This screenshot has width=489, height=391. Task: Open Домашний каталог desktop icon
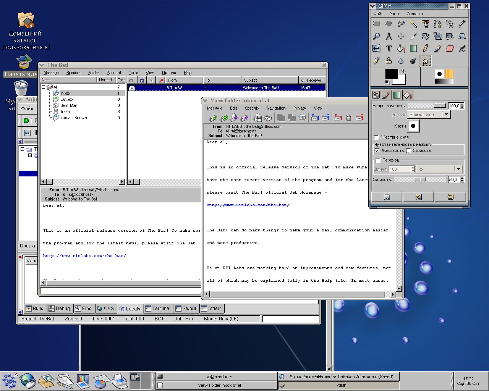26,31
